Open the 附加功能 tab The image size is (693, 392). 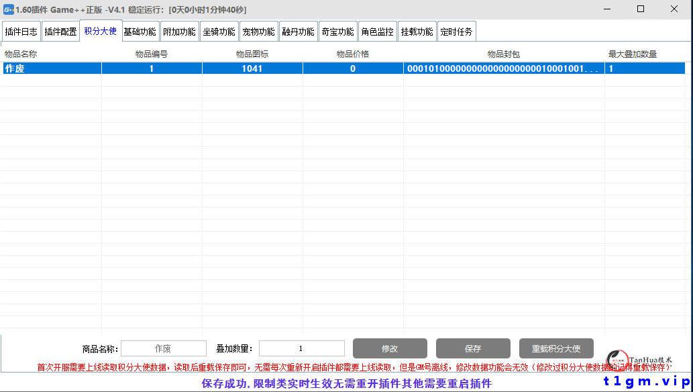click(179, 31)
